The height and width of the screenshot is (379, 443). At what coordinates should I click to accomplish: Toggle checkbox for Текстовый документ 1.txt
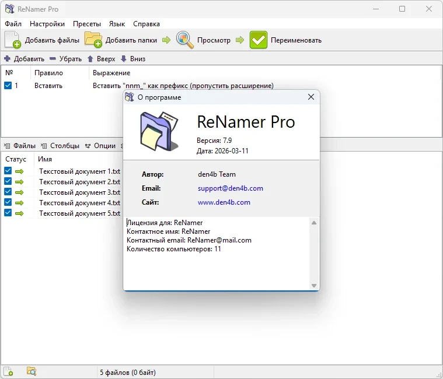[8, 171]
